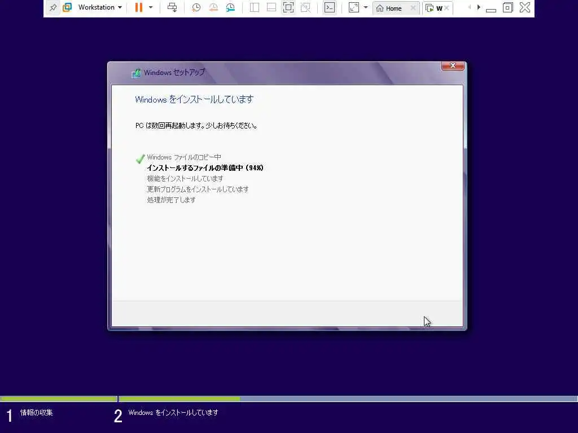Open the snapshot manager
This screenshot has width=578, height=433.
pos(230,7)
